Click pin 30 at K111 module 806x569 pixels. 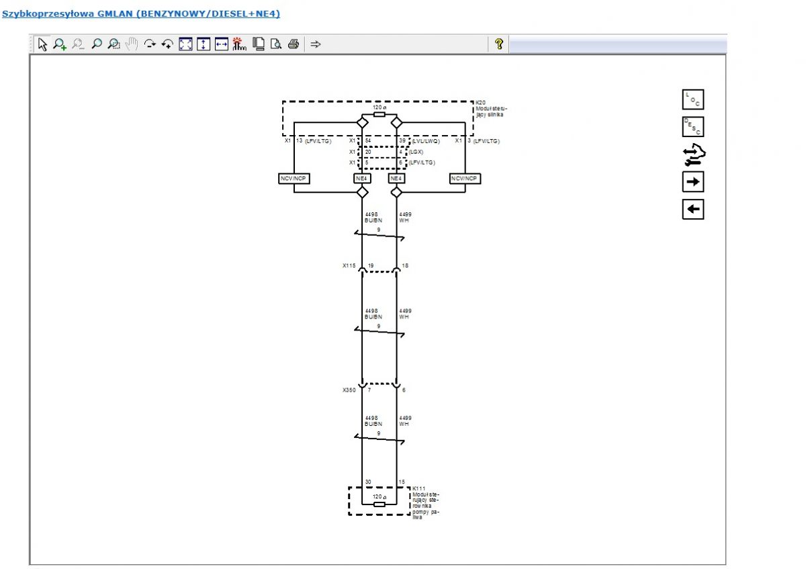tap(368, 482)
